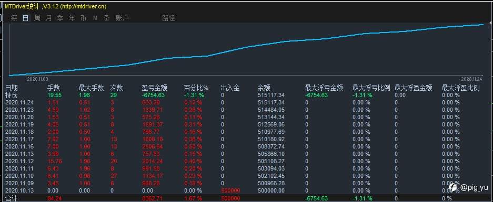The width and height of the screenshot is (493, 202).
Task: Click lots value 15.76
Action: 54,161
